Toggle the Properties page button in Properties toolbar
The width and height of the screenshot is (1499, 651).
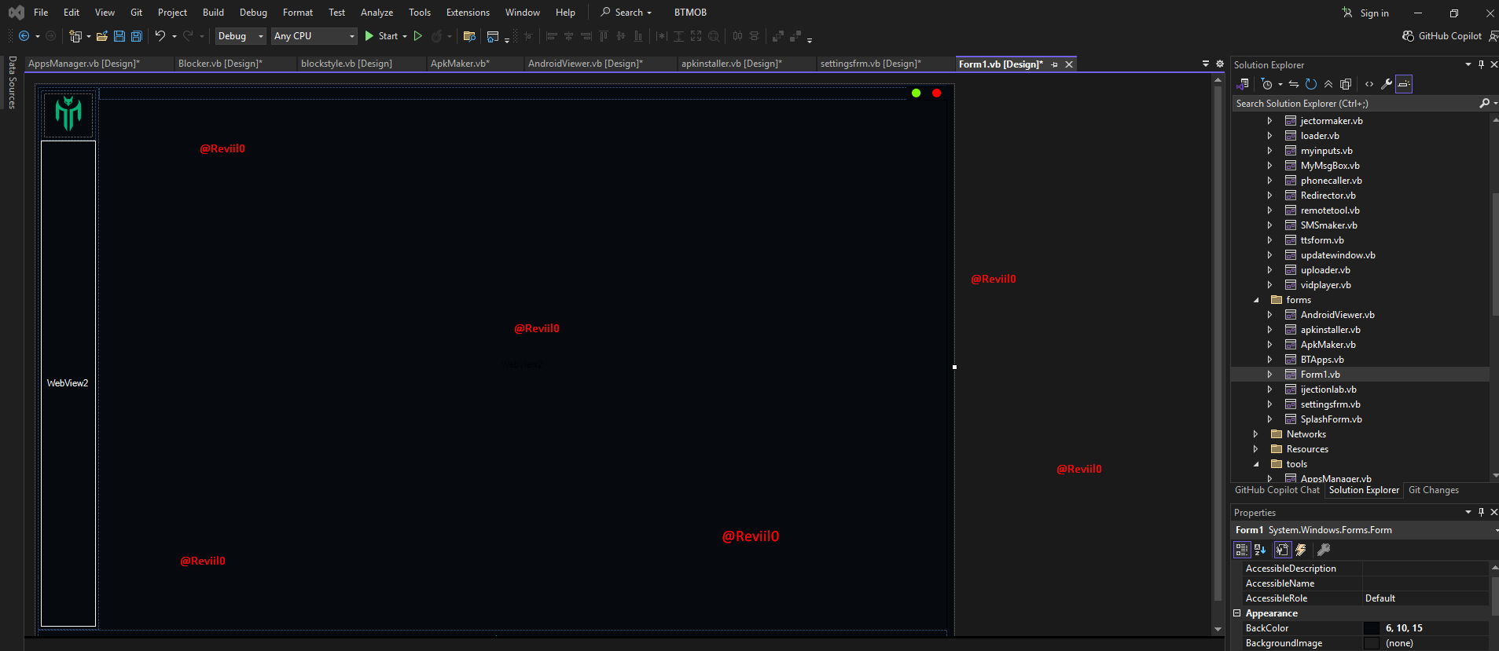[1282, 550]
